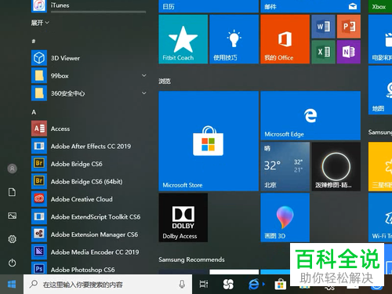Click the A letter index header
Viewport: 392px width, 294px height.
pos(34,112)
